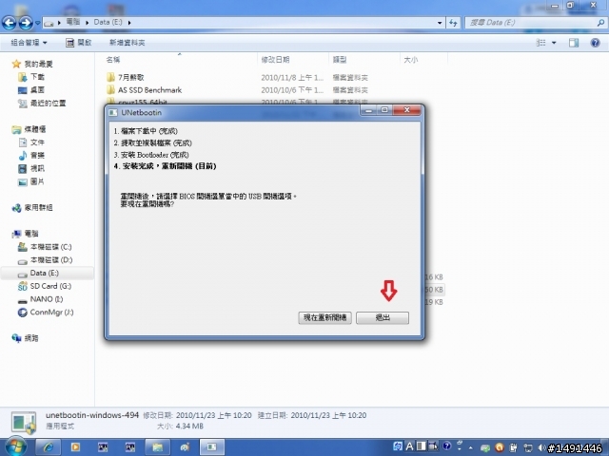Click the IME A input mode indicator
This screenshot has width=609, height=456.
coord(409,446)
